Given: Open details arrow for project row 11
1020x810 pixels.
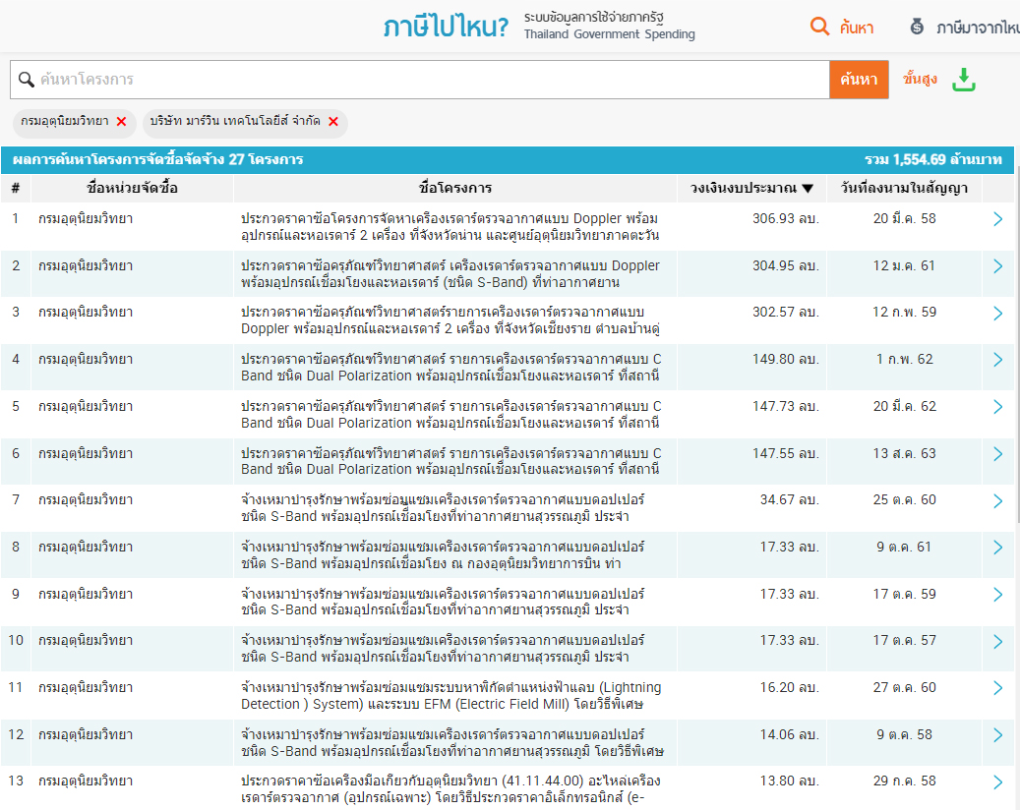Looking at the screenshot, I should coord(997,688).
